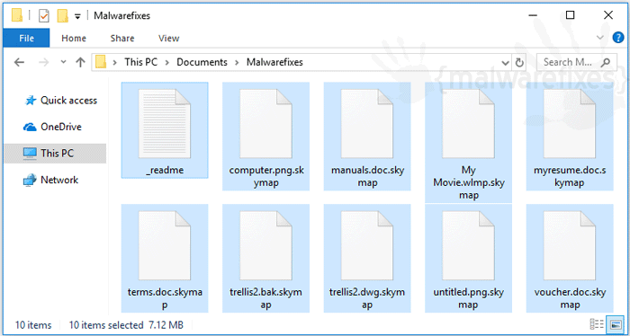
Task: Click the voucher.doc.skymap file name
Action: pyautogui.click(x=570, y=298)
